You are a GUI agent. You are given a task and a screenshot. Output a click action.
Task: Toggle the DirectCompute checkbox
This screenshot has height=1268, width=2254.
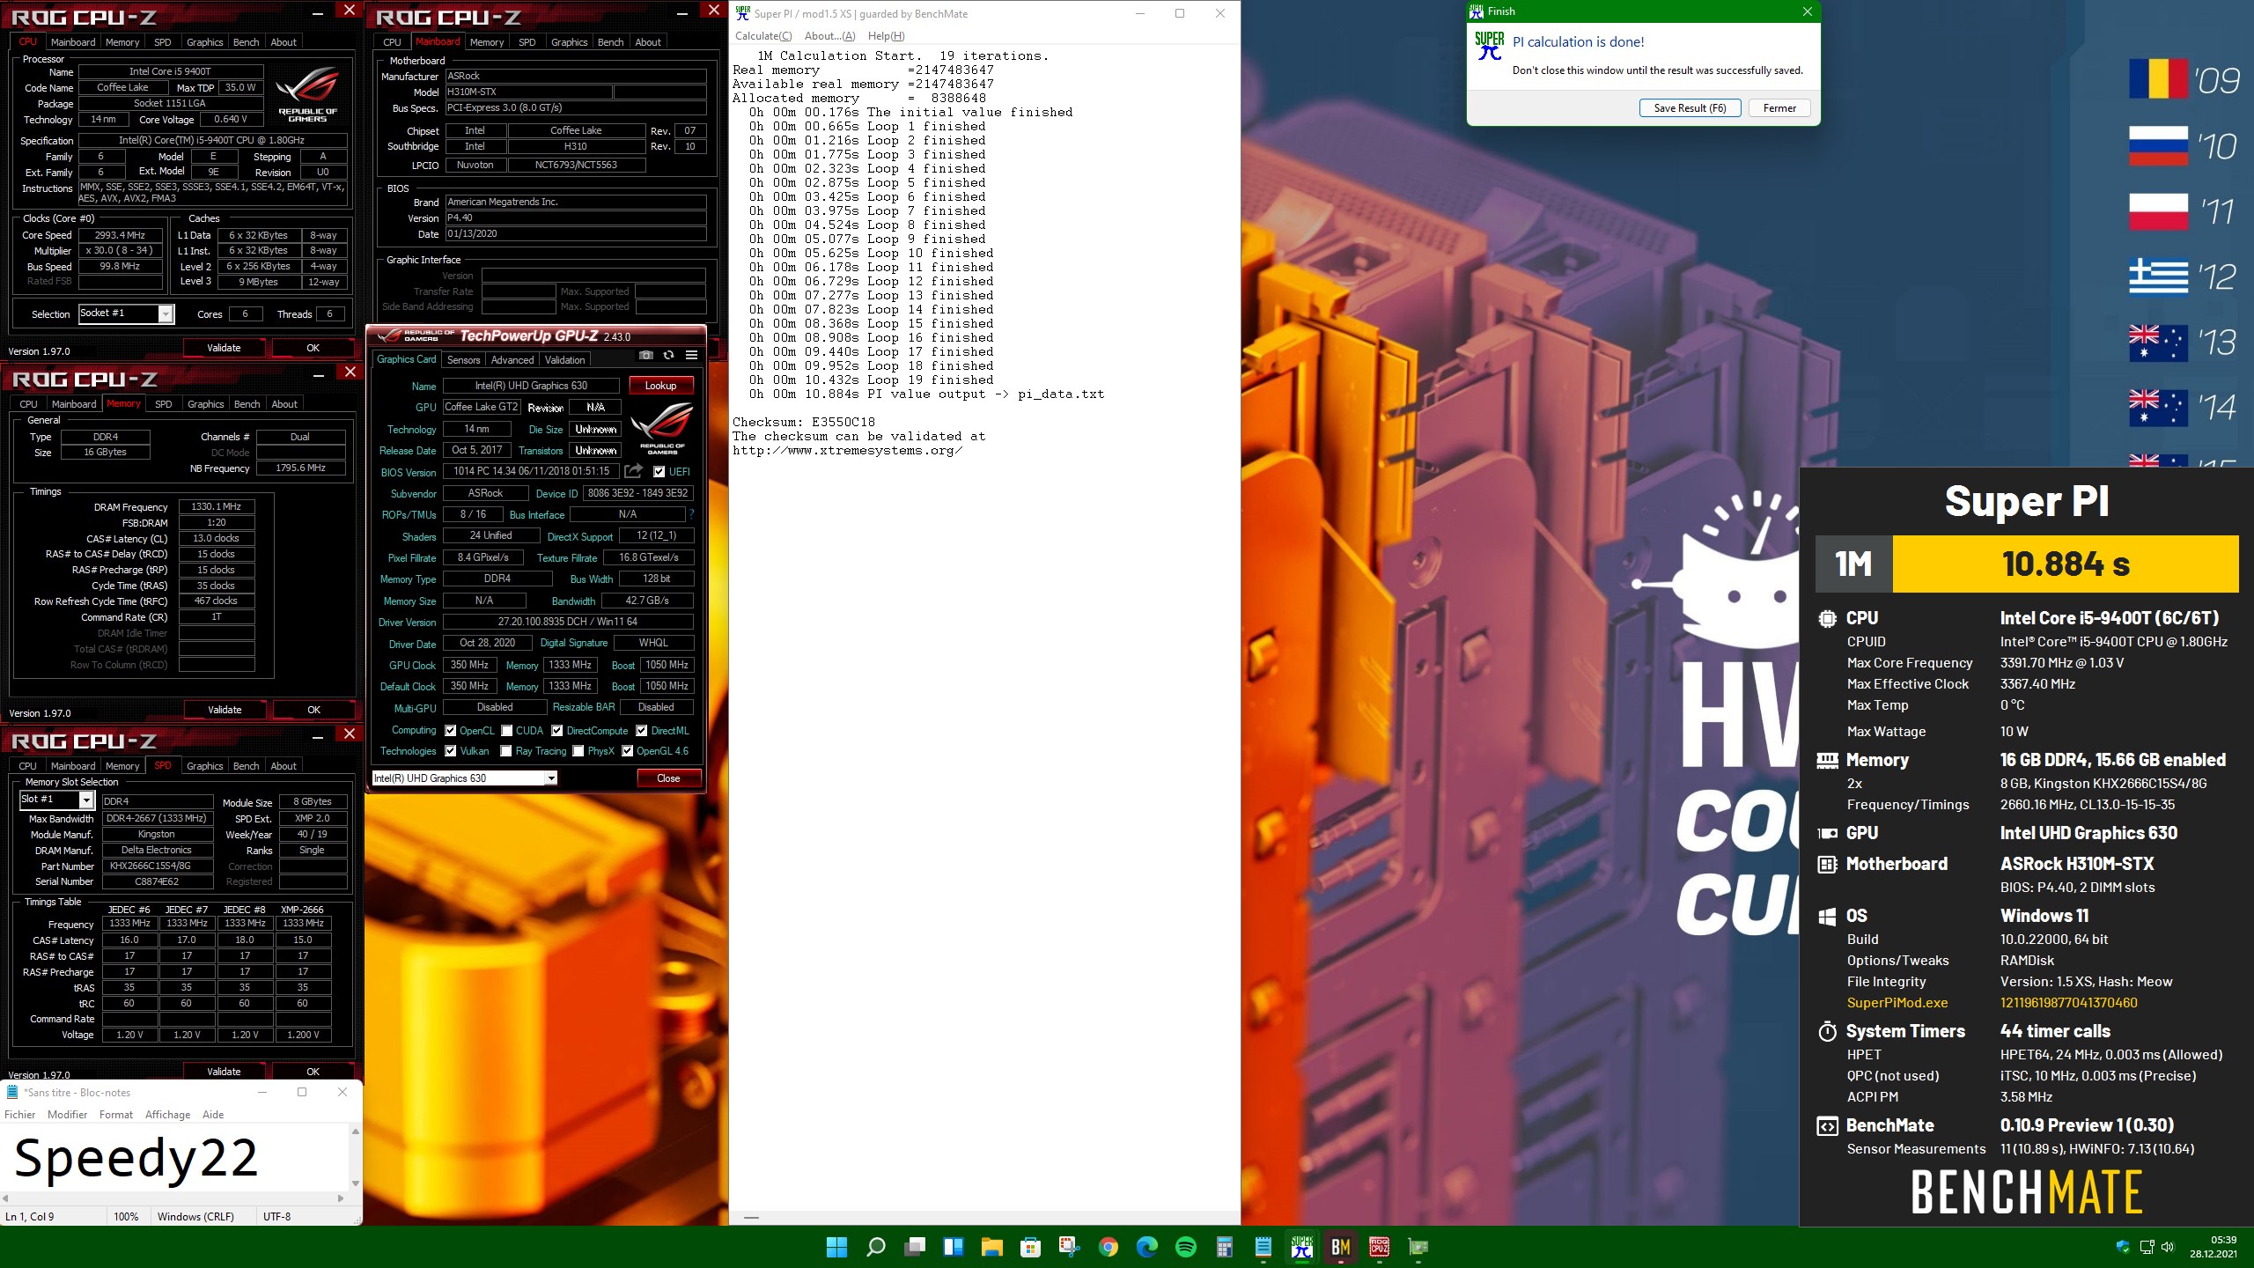coord(557,731)
